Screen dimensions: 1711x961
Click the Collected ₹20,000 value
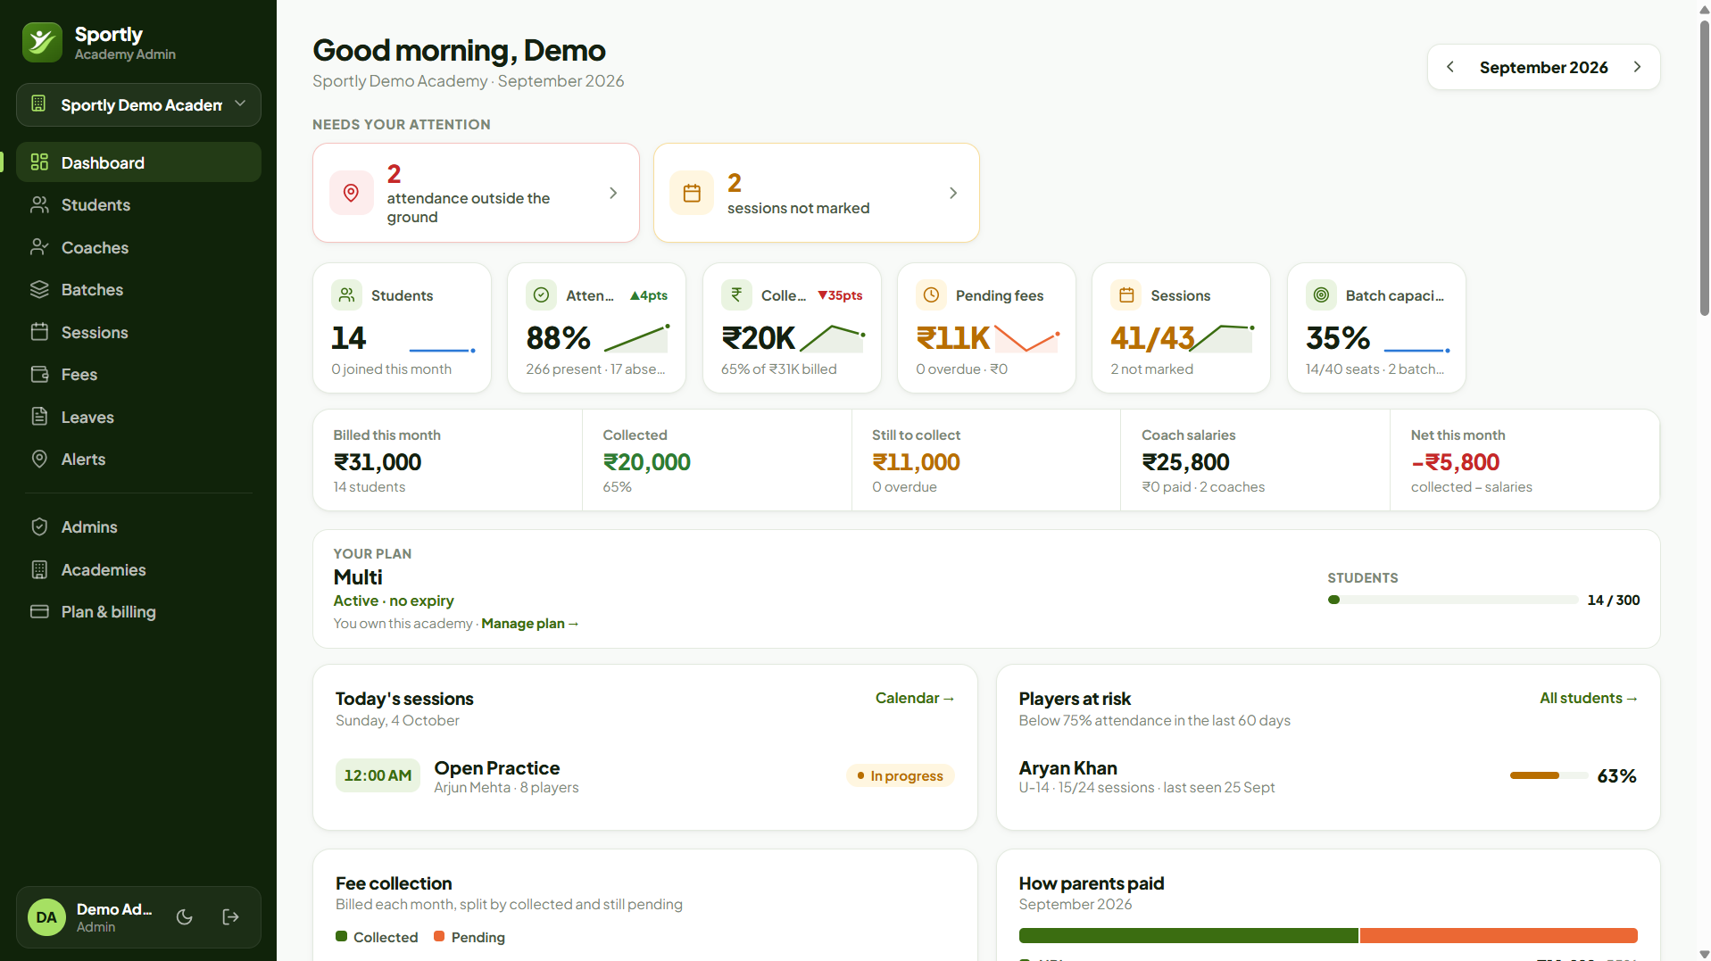coord(647,462)
